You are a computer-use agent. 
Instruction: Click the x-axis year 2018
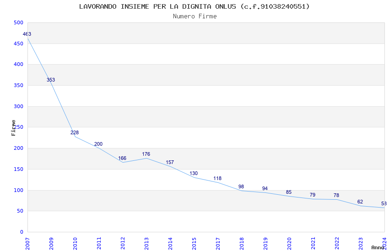(x=242, y=244)
